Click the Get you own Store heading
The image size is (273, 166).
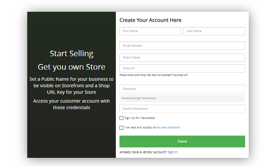(72, 67)
